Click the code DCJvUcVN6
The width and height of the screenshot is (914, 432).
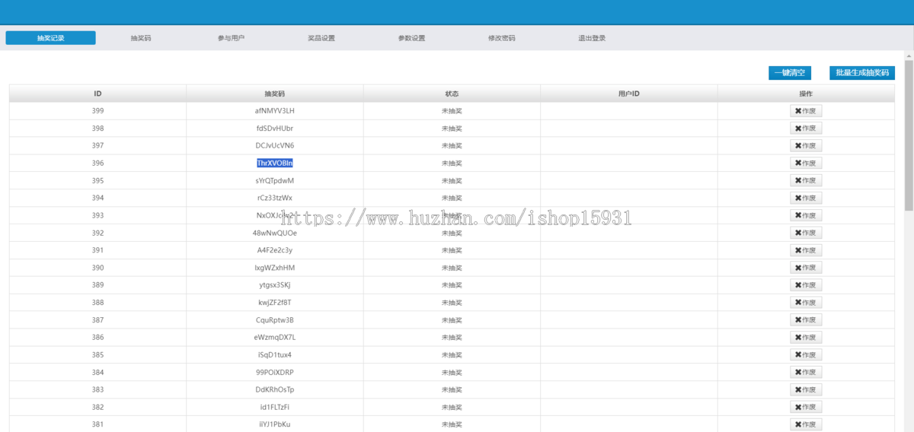(x=275, y=146)
